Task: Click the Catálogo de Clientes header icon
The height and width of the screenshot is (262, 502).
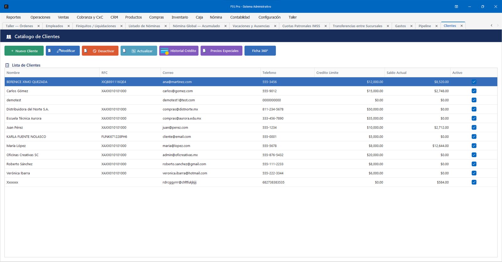Action: [9, 37]
